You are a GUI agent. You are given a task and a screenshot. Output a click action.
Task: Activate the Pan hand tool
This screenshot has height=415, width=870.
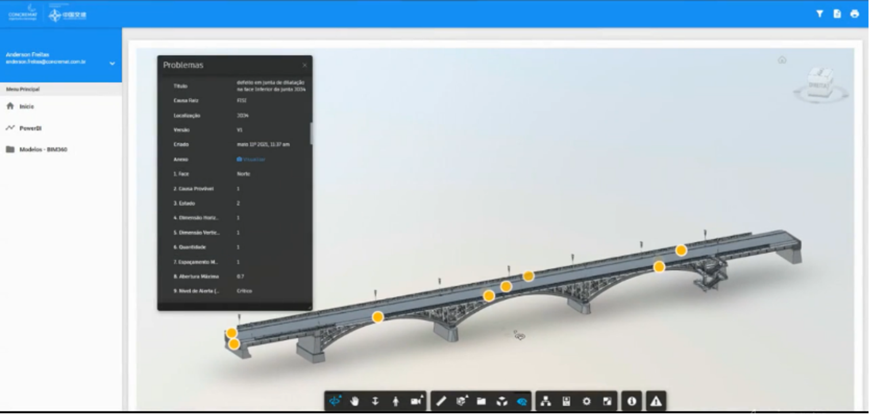[354, 401]
